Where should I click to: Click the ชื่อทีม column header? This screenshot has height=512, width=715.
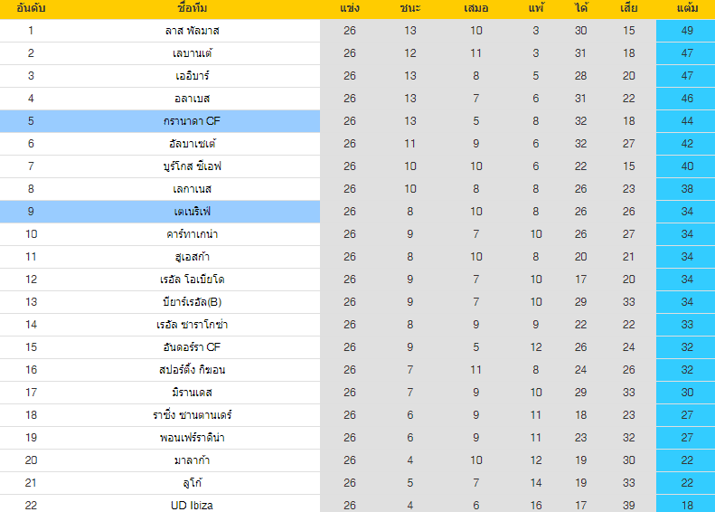[192, 8]
